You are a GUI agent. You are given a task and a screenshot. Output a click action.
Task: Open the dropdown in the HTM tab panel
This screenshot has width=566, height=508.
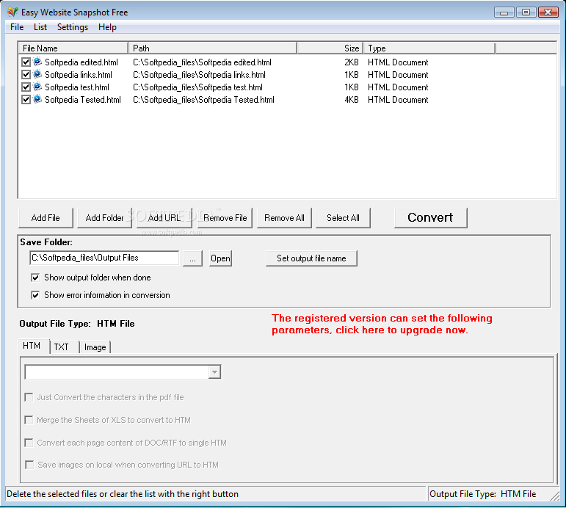tap(214, 372)
